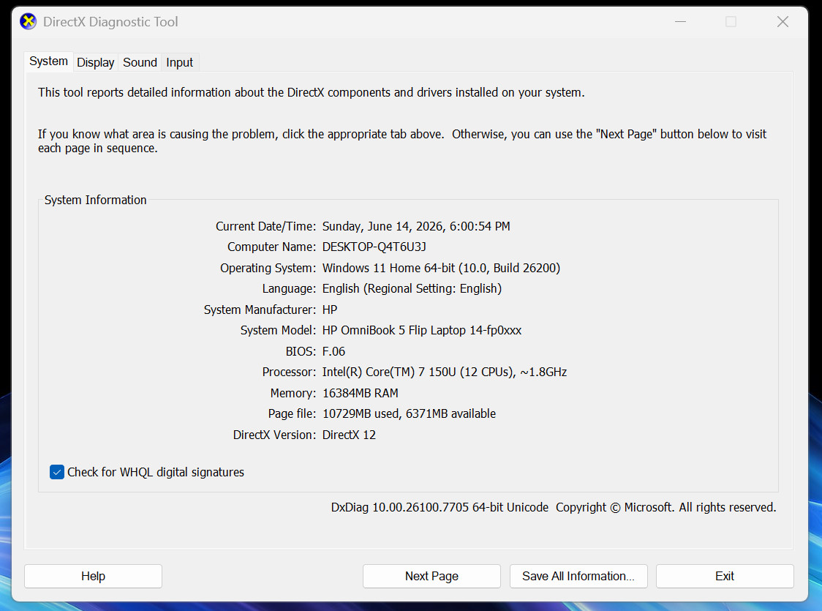Click 'DxDiag 10.00.26100.7705 64-bit Unicode' text
This screenshot has width=822, height=611.
pyautogui.click(x=440, y=507)
